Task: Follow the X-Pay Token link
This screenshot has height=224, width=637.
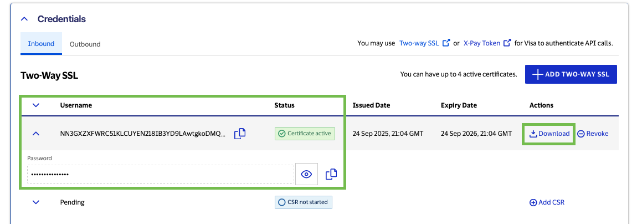Action: [x=481, y=43]
